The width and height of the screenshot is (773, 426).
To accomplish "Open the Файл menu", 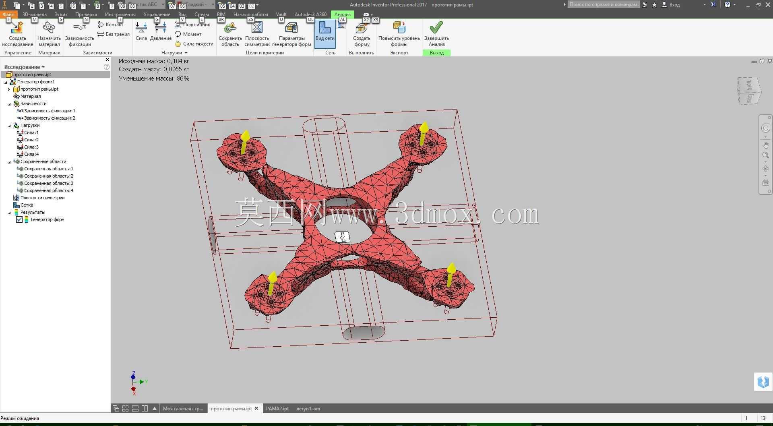I will coord(8,14).
